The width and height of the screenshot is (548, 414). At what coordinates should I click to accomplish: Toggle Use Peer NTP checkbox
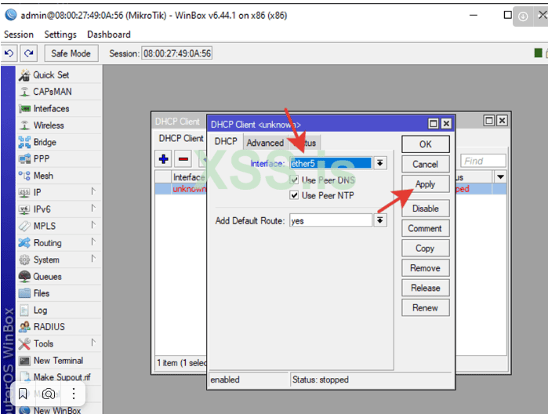(x=294, y=195)
